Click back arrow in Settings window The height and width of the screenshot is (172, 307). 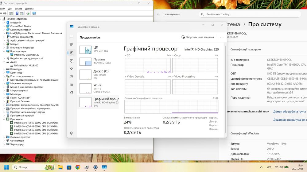point(158,14)
